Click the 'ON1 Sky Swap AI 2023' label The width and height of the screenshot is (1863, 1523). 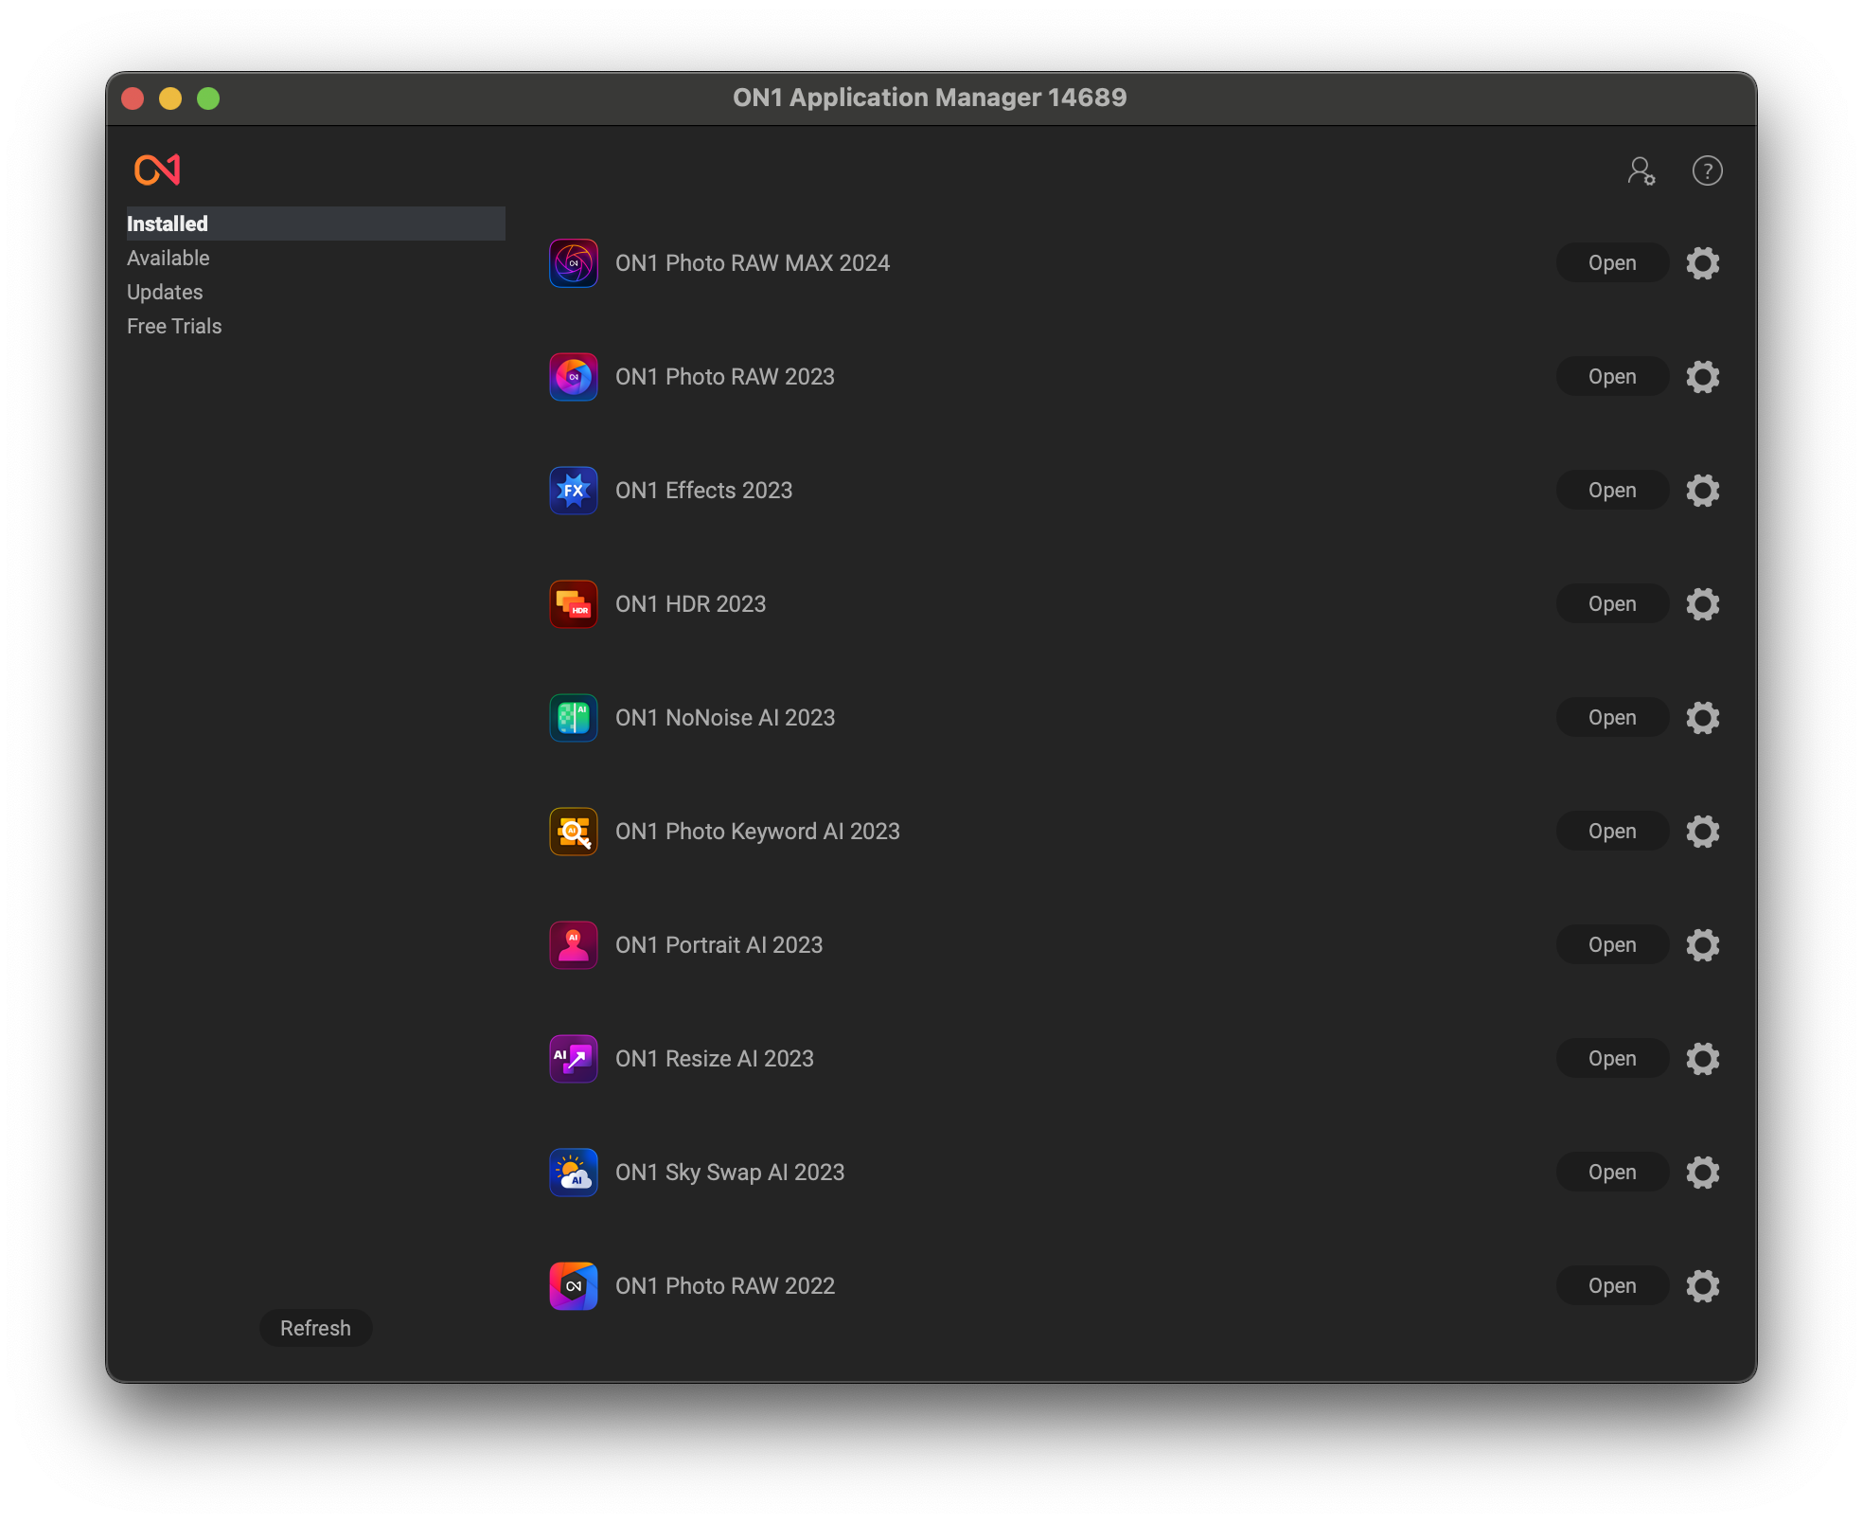(730, 1173)
